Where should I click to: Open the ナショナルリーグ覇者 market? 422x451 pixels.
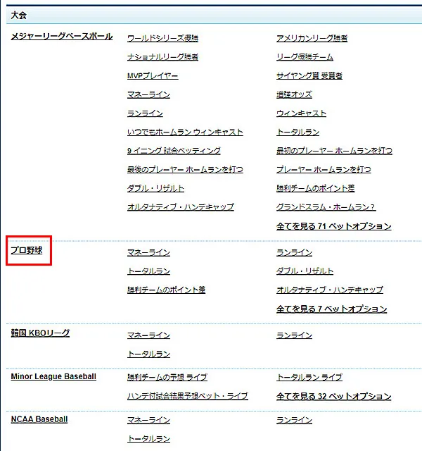pos(162,57)
